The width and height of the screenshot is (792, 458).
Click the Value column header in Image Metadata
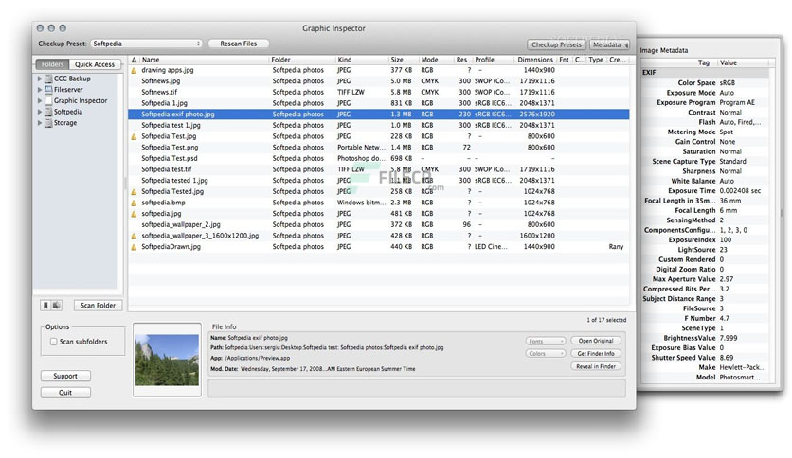pos(743,62)
